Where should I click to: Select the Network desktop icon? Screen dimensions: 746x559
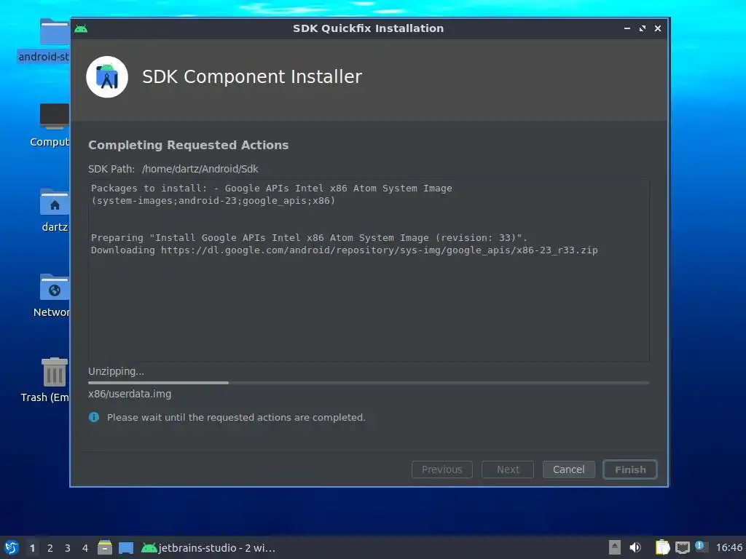point(52,296)
